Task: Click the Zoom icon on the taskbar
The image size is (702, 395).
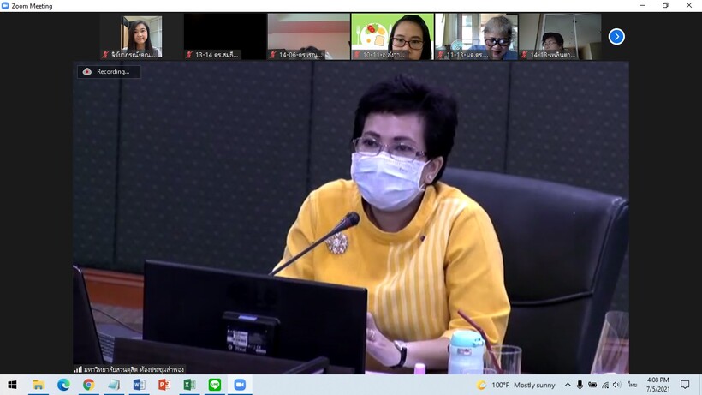Action: pyautogui.click(x=240, y=385)
